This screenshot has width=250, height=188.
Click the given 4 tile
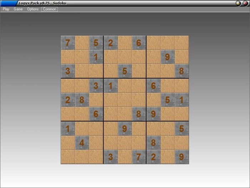[82, 143]
